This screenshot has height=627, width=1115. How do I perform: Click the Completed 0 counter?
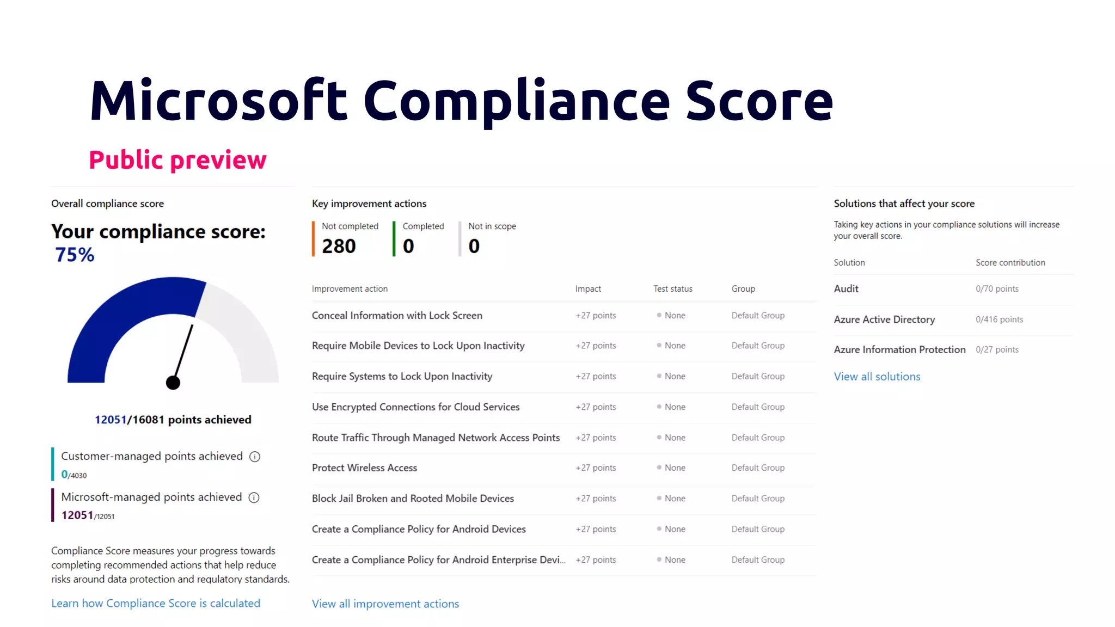419,238
